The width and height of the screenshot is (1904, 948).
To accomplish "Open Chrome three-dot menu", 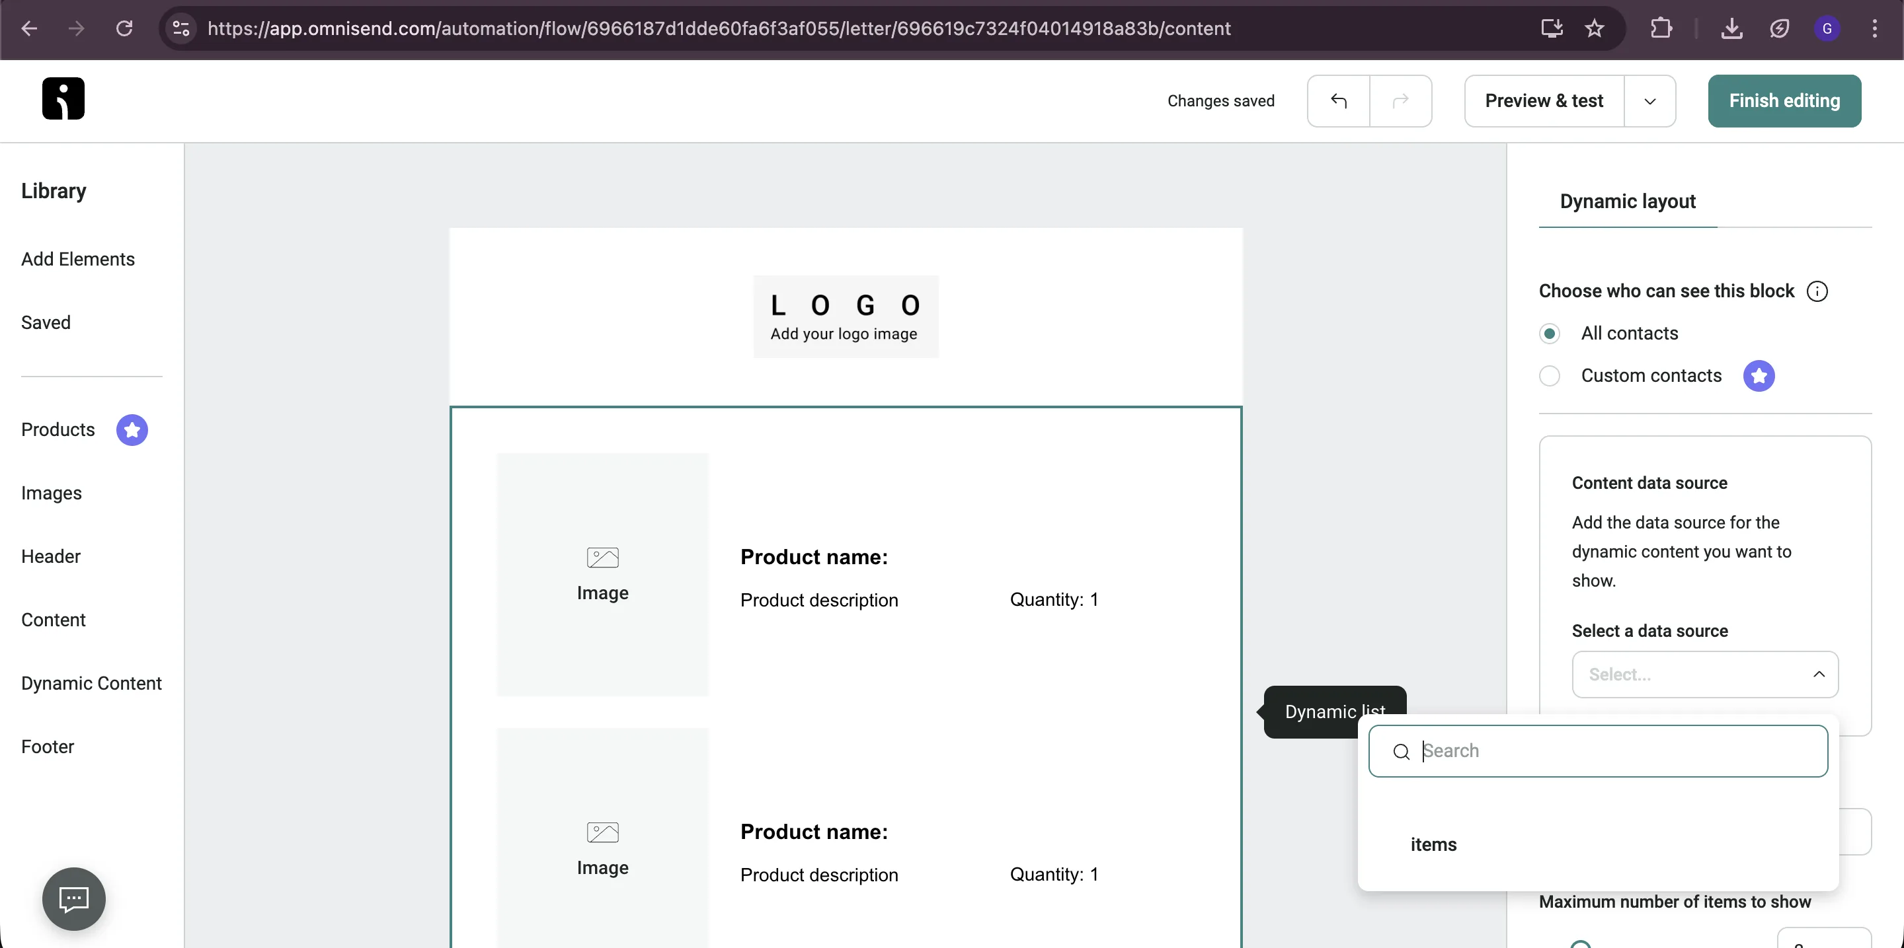I will pyautogui.click(x=1874, y=28).
